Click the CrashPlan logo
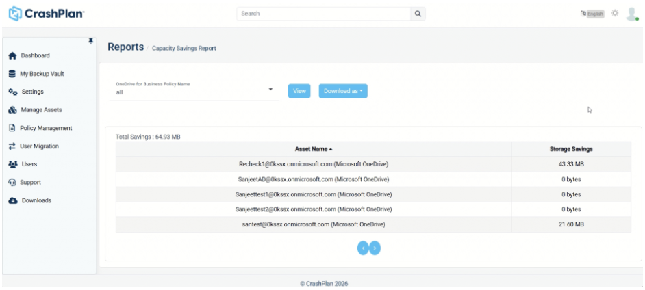This screenshot has height=290, width=645. click(x=47, y=14)
